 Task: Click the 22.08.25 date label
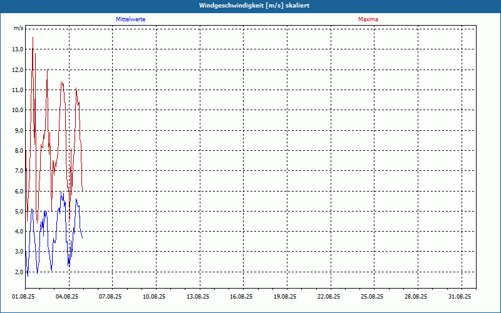329,297
